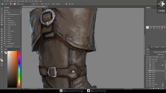166x93 pixels.
Task: Select the Eraser tool in toolbar
Action: 2,34
